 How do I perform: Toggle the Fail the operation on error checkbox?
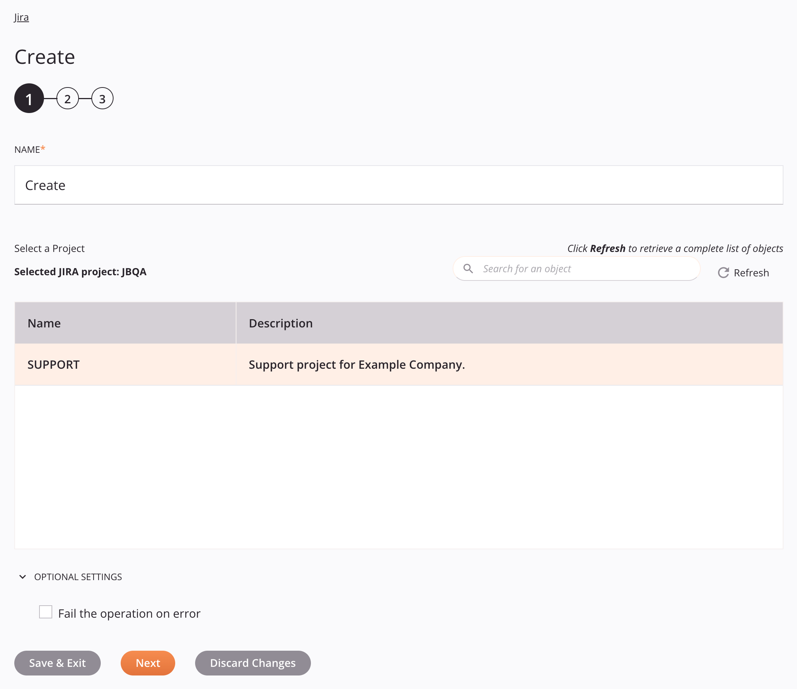(45, 612)
